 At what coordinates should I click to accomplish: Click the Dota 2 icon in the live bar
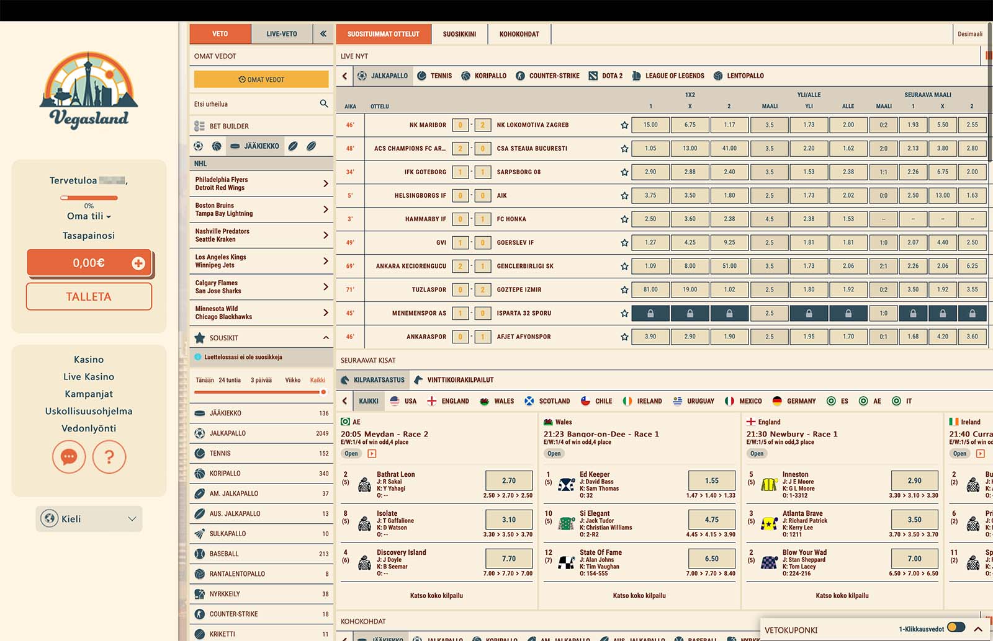(593, 76)
